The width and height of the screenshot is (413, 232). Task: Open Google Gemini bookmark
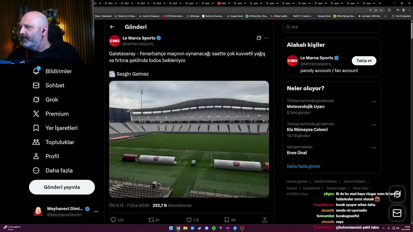235,16
